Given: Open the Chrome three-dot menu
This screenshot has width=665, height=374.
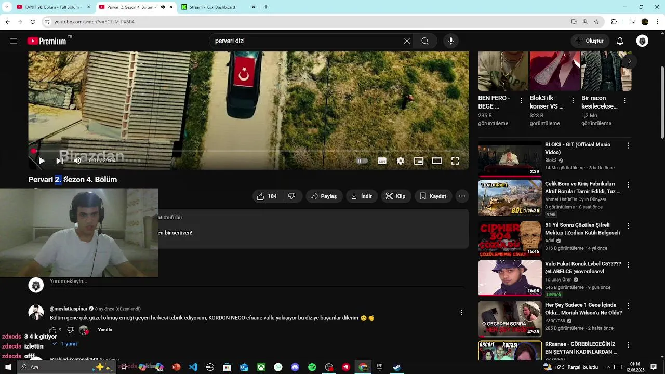Looking at the screenshot, I should pos(658,22).
